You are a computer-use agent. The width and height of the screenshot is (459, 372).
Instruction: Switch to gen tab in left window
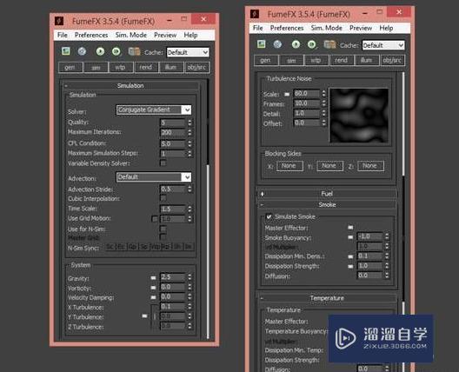point(70,67)
